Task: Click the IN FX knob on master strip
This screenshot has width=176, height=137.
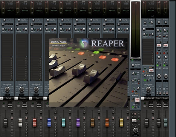Action: point(133,74)
